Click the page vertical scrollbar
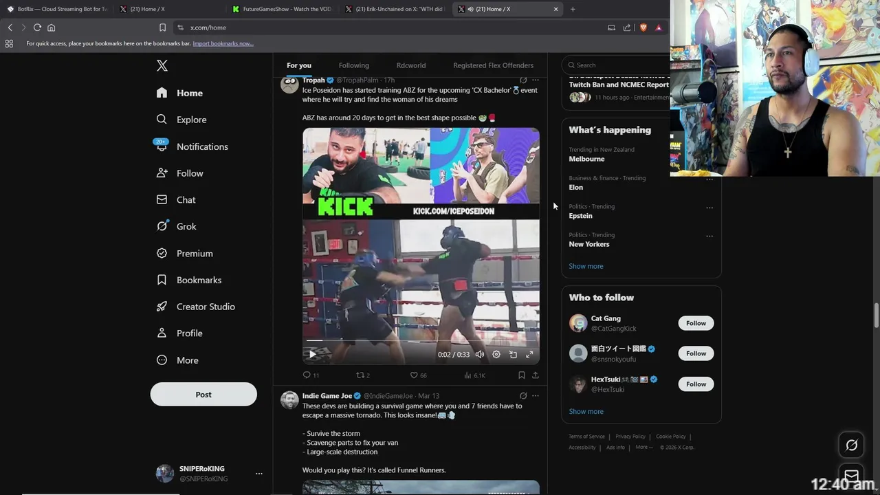880x495 pixels. 877,316
